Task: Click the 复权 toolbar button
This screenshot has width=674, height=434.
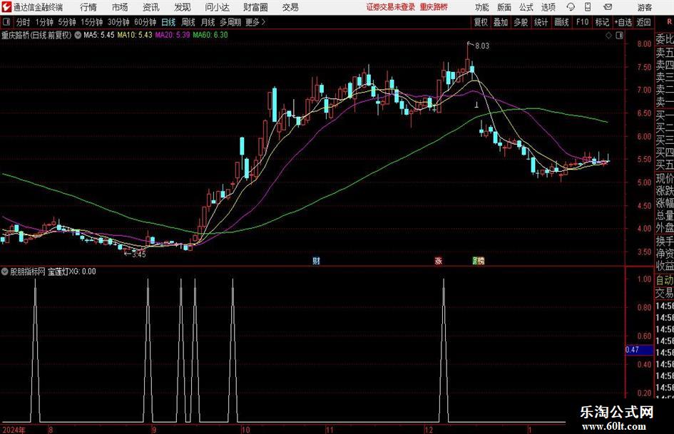Action: [481, 22]
